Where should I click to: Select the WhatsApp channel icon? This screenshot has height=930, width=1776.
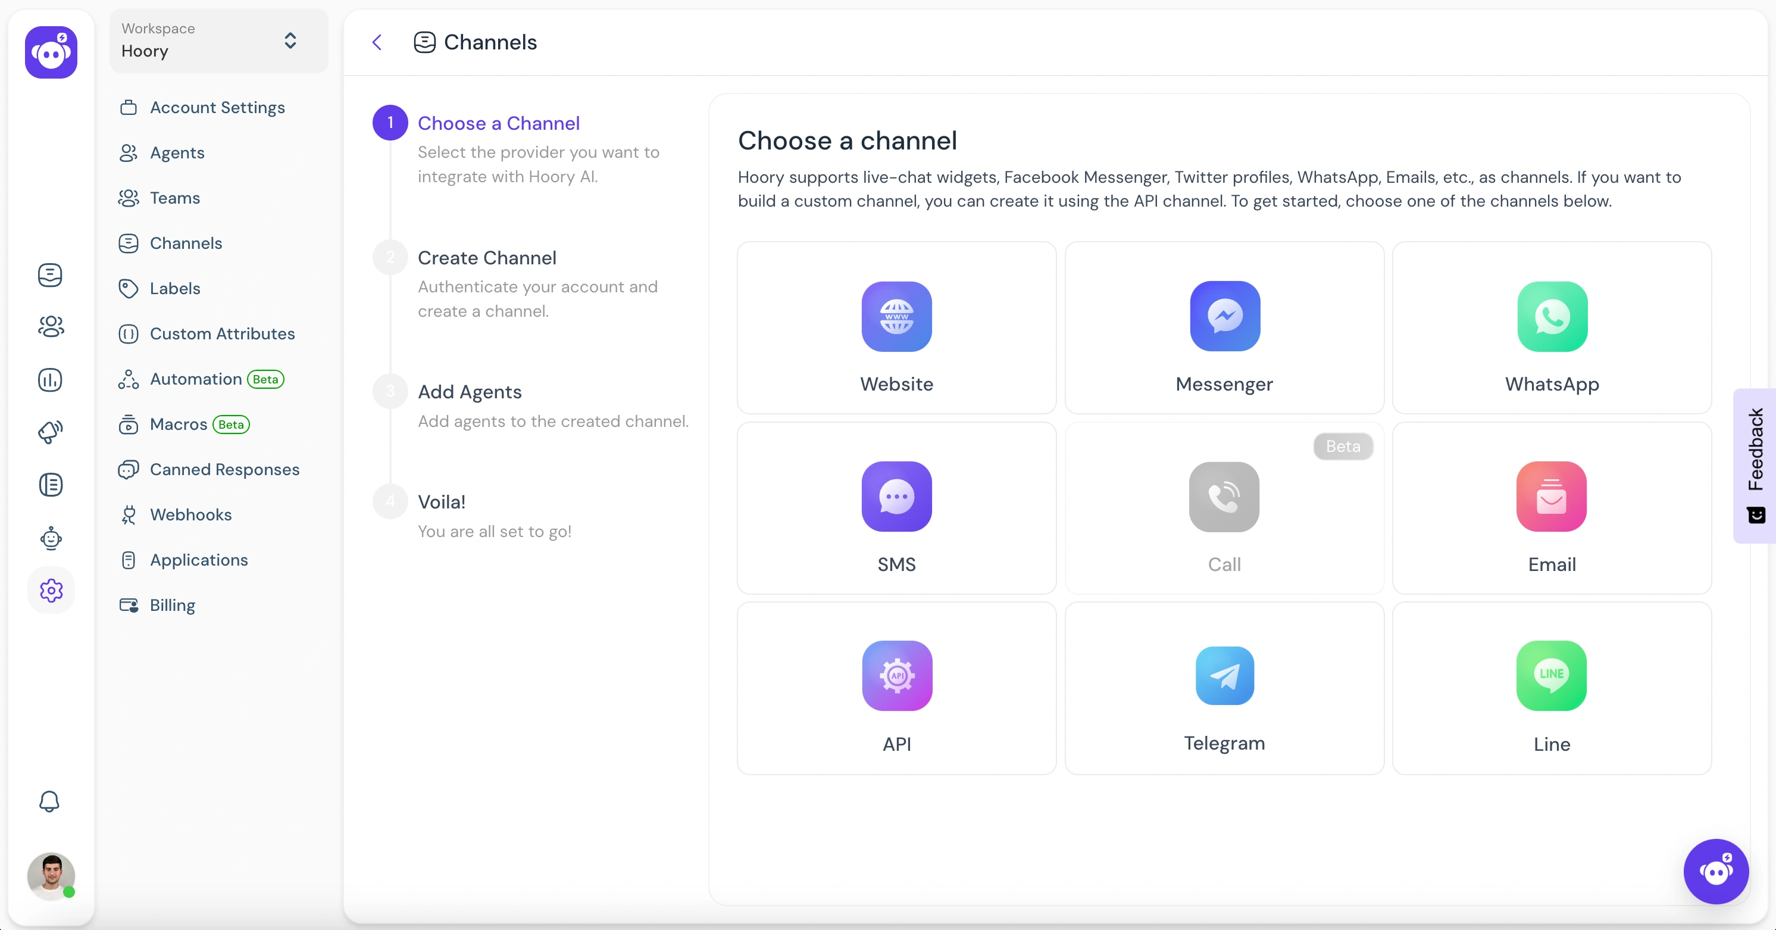(x=1552, y=316)
